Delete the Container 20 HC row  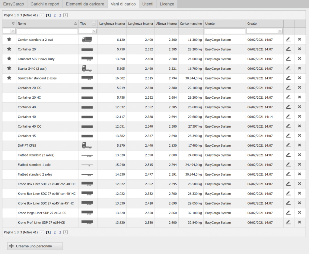[x=299, y=97]
